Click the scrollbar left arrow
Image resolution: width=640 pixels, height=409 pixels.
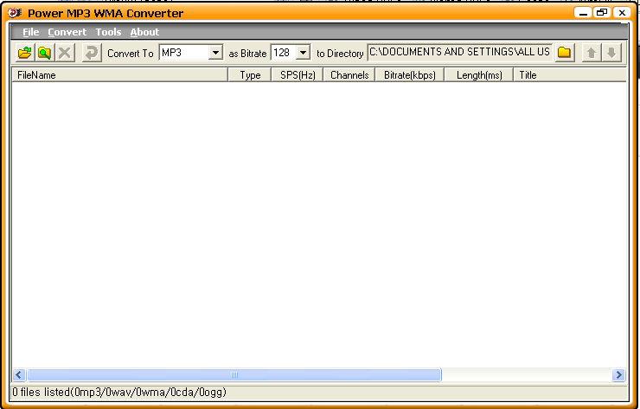(x=19, y=374)
